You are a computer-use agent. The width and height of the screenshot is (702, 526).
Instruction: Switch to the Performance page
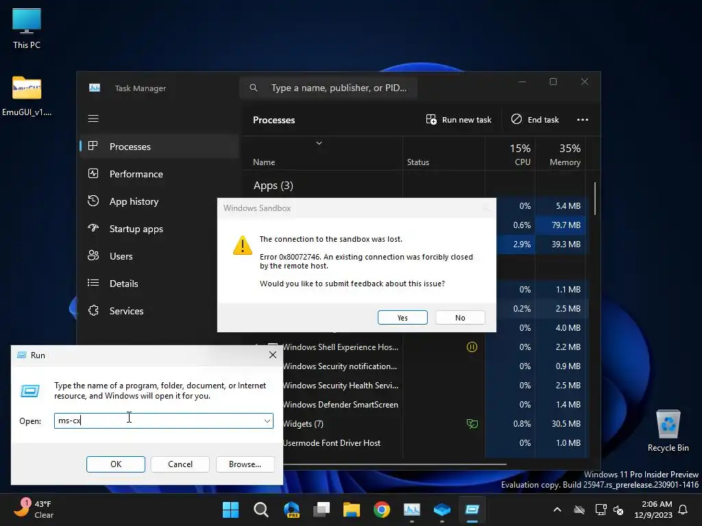[x=159, y=174]
